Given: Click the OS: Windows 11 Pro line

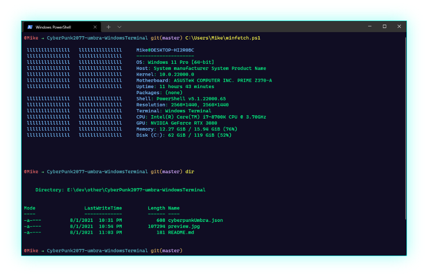Looking at the screenshot, I should 175,62.
